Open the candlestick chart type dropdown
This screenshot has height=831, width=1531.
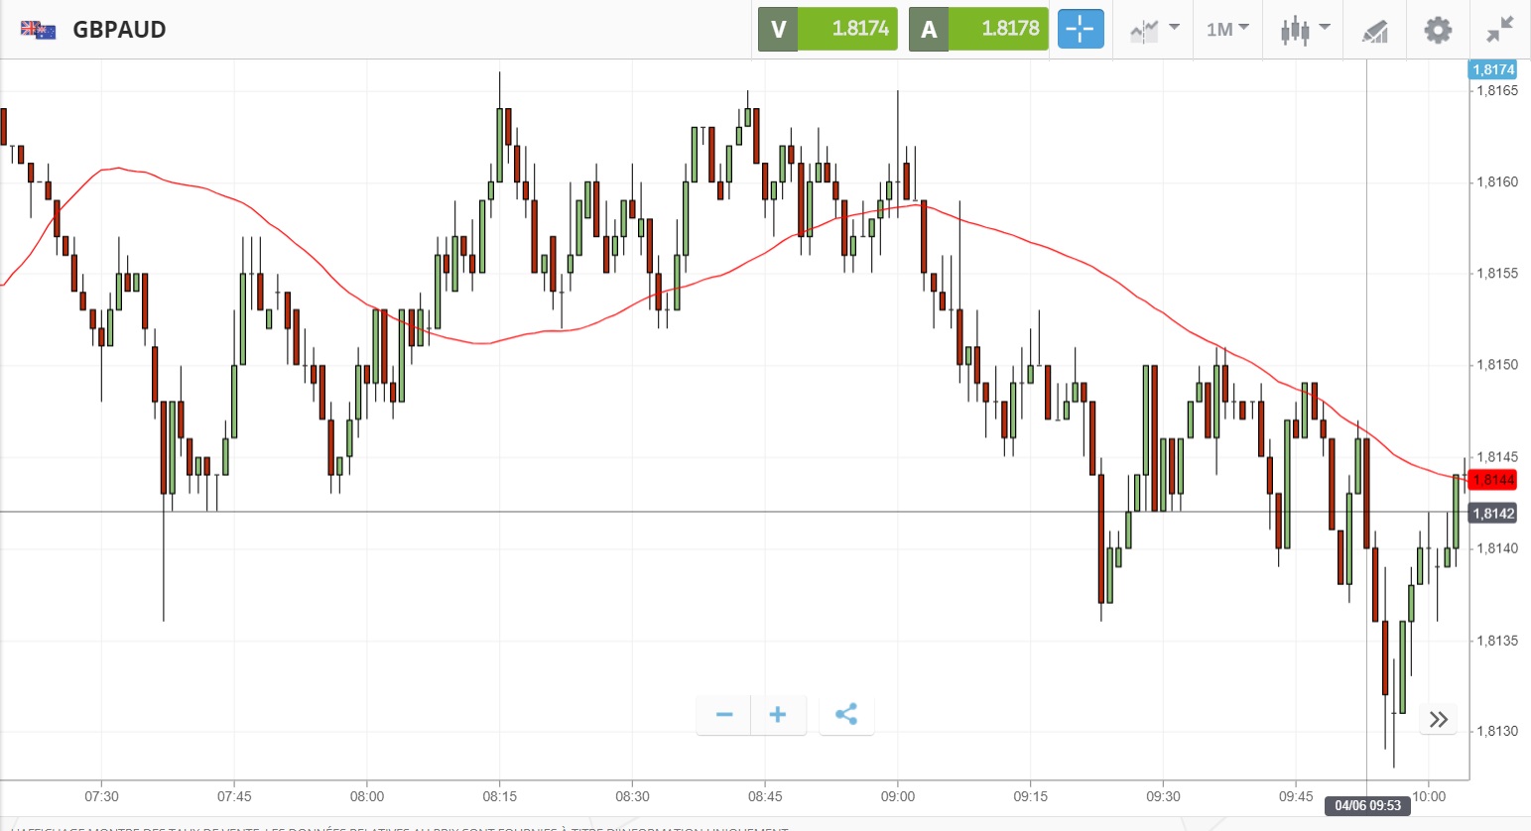[x=1304, y=30]
